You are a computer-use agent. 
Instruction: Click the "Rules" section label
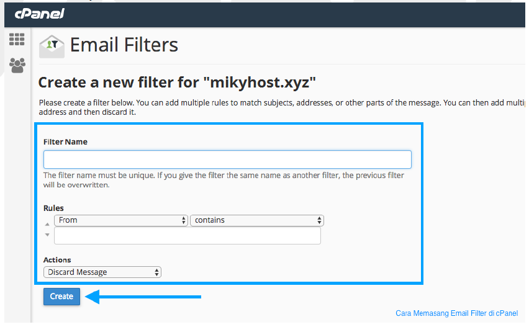click(x=53, y=208)
